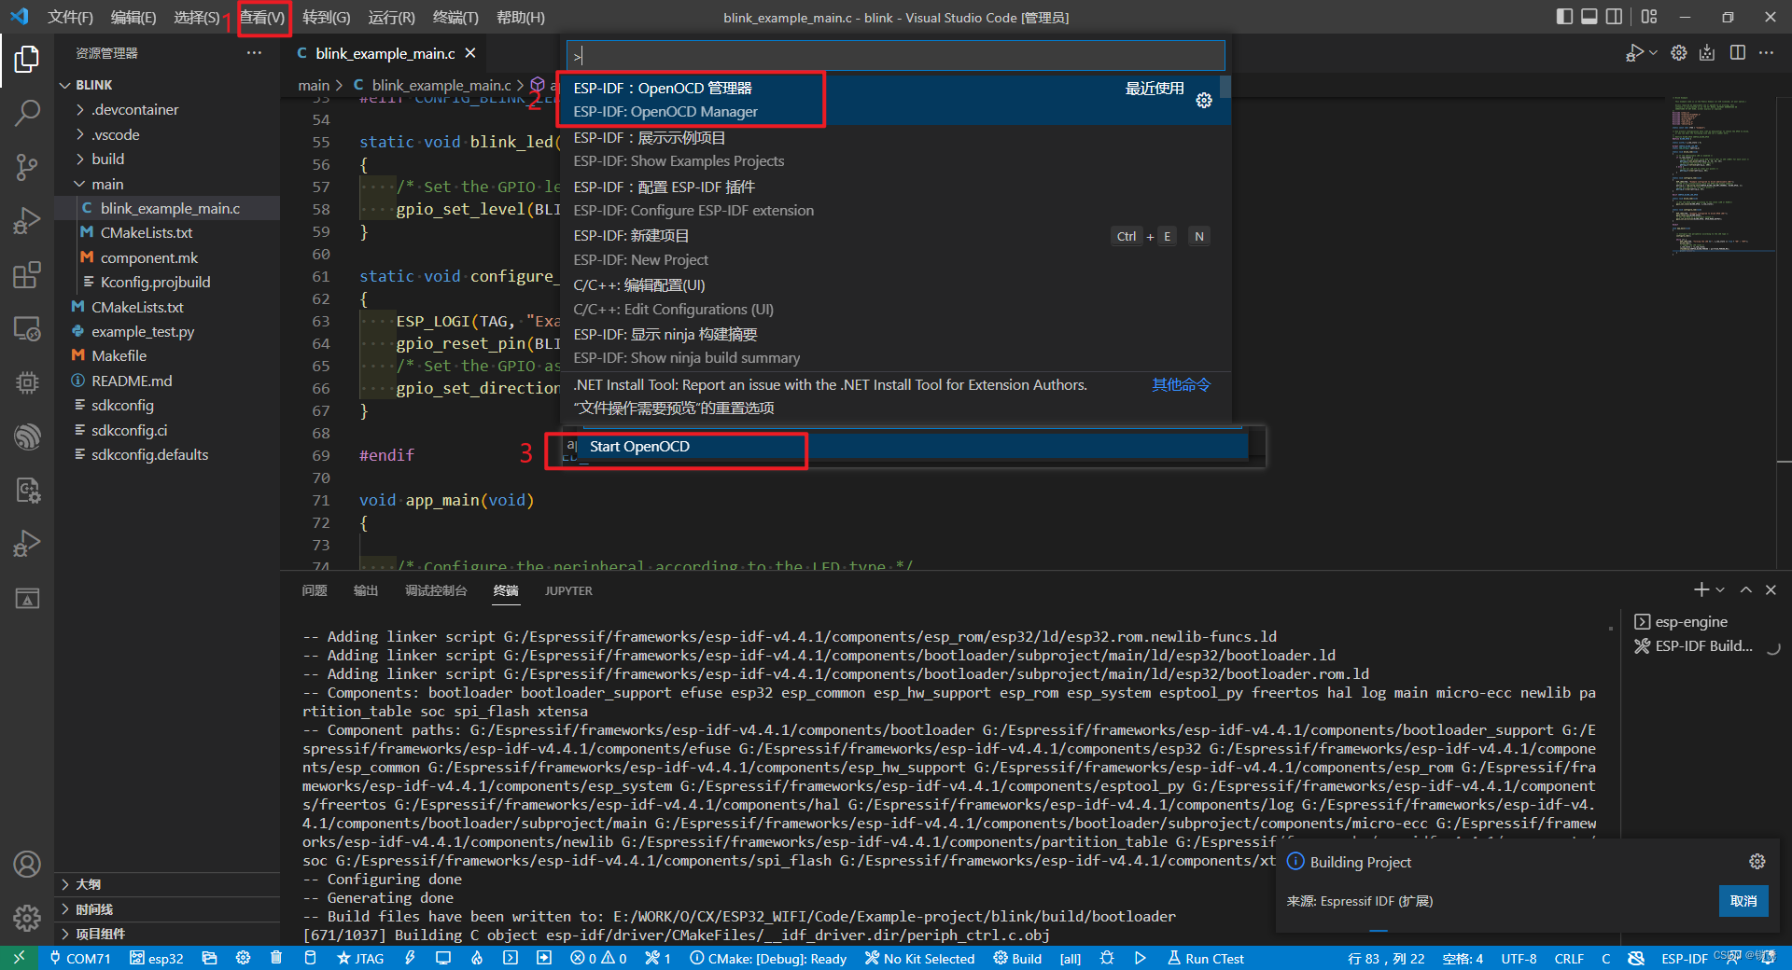Toggle the panel visibility in title bar

point(1590,17)
